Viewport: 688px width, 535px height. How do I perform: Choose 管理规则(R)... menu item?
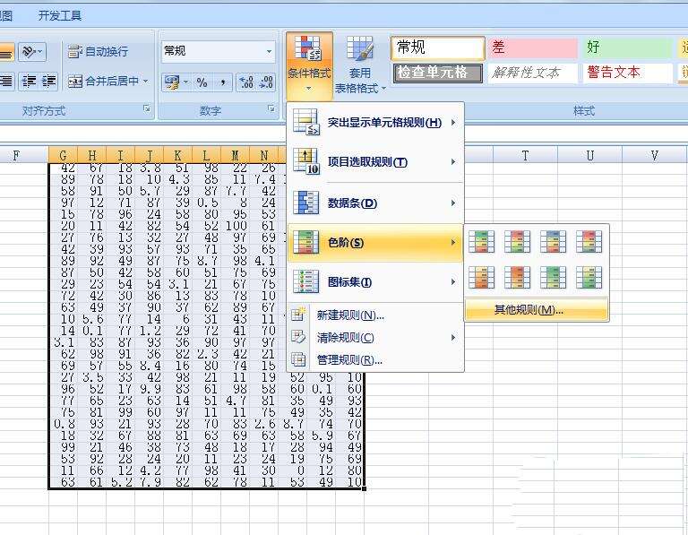point(375,360)
